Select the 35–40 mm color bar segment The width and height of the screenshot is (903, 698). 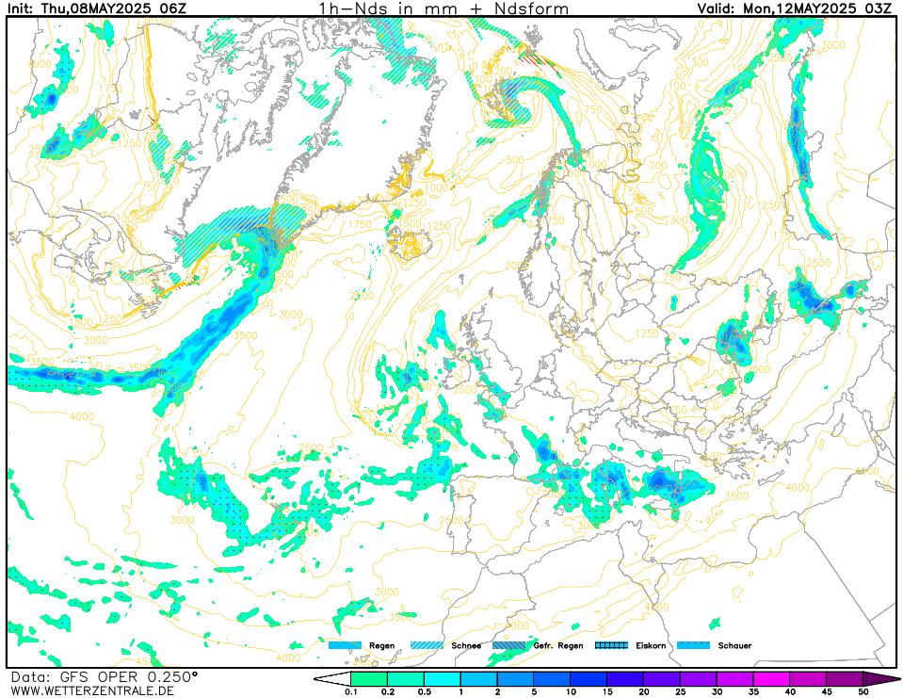(x=772, y=679)
